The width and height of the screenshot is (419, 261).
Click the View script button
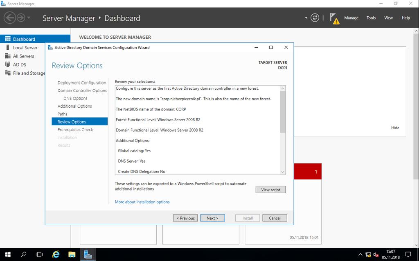270,190
